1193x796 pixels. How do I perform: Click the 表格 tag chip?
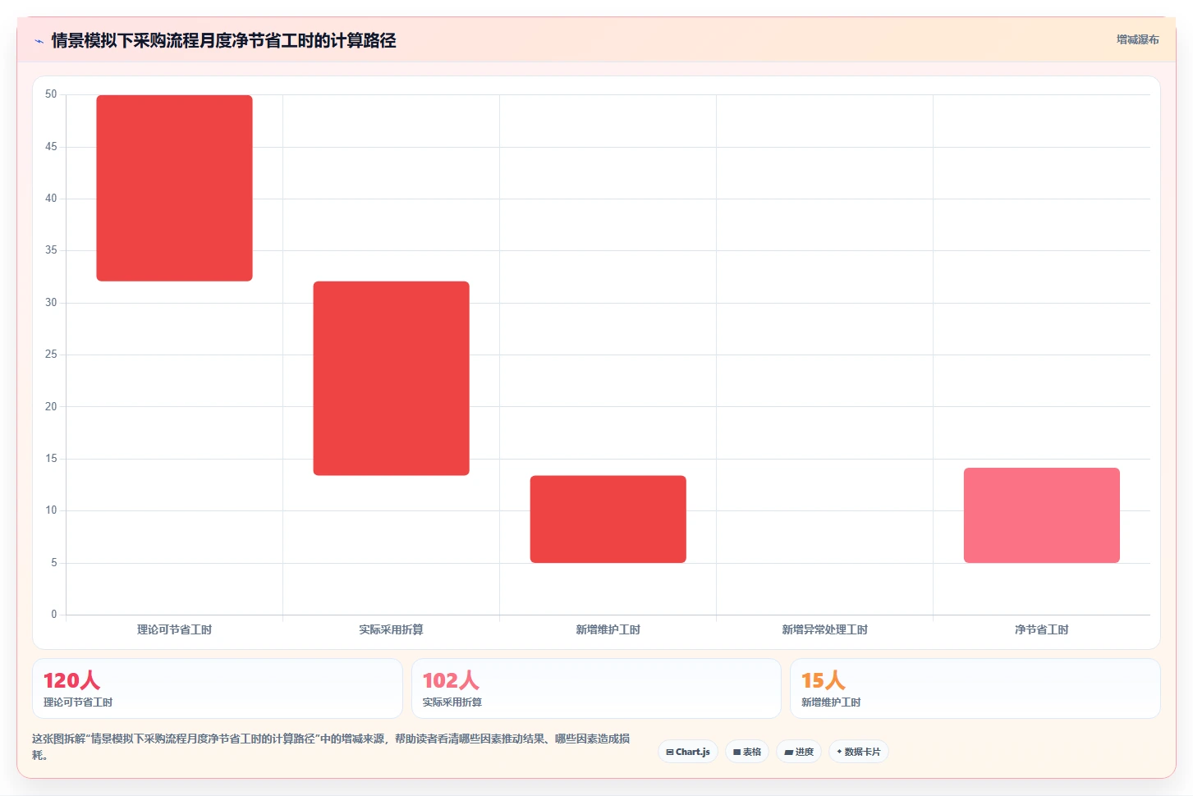coord(747,752)
